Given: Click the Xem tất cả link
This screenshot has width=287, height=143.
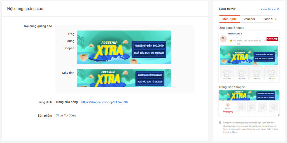Looking at the screenshot, I should click(268, 9).
